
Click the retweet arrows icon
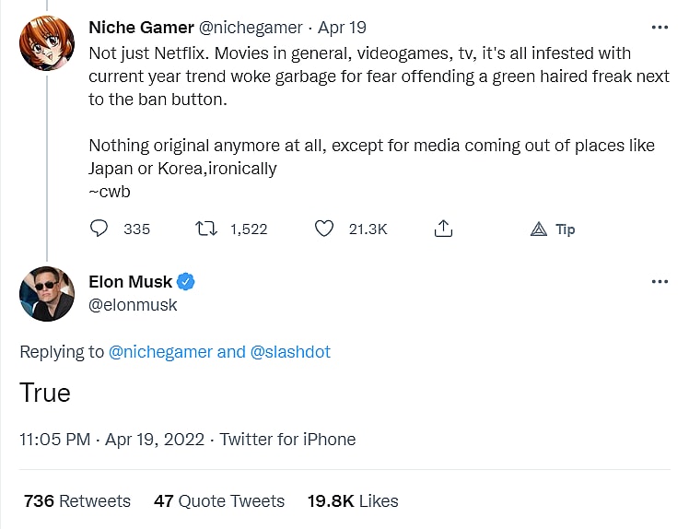(x=207, y=229)
